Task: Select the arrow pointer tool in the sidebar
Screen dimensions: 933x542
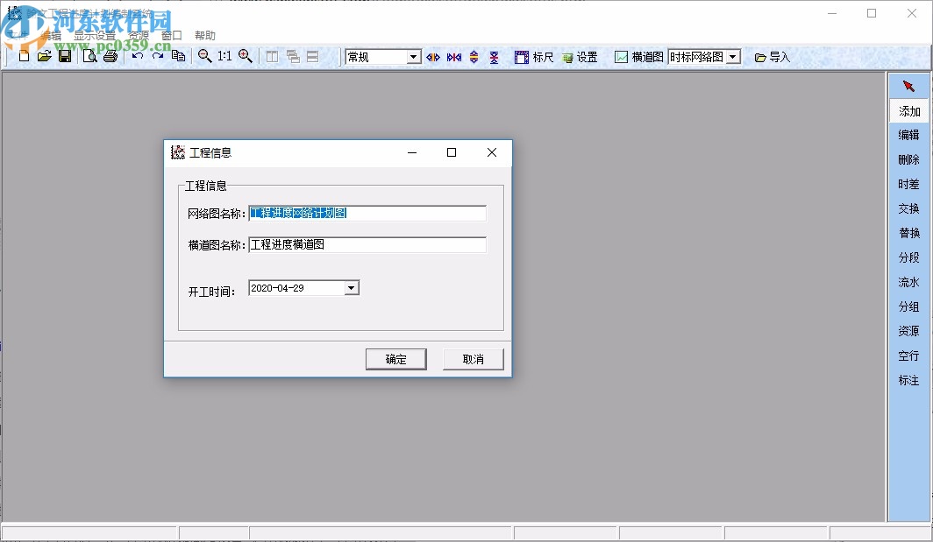Action: (x=909, y=86)
